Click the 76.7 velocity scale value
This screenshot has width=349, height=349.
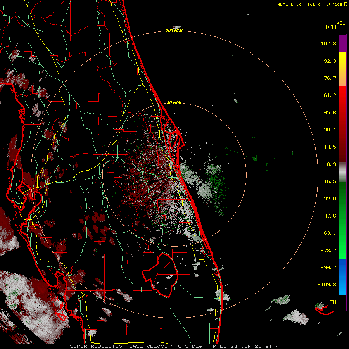click(x=330, y=78)
